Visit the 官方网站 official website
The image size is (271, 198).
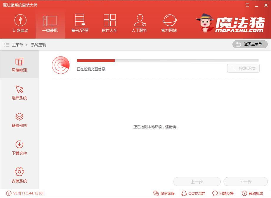coord(169,24)
